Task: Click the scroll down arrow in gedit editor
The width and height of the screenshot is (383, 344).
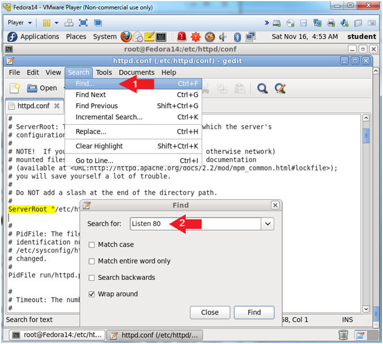Action: point(366,309)
